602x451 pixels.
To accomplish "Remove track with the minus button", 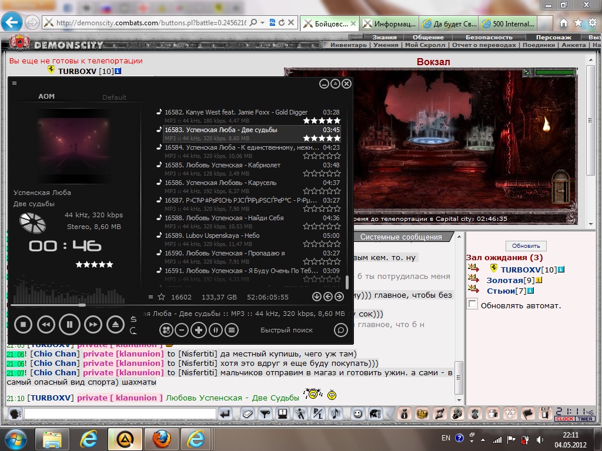I will pos(182,330).
